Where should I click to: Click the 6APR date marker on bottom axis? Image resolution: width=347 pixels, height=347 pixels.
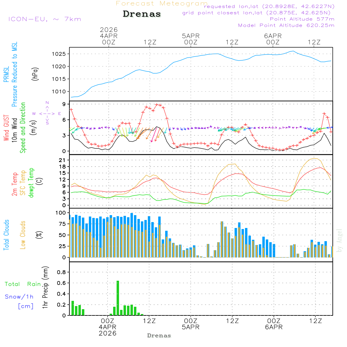(x=273, y=327)
